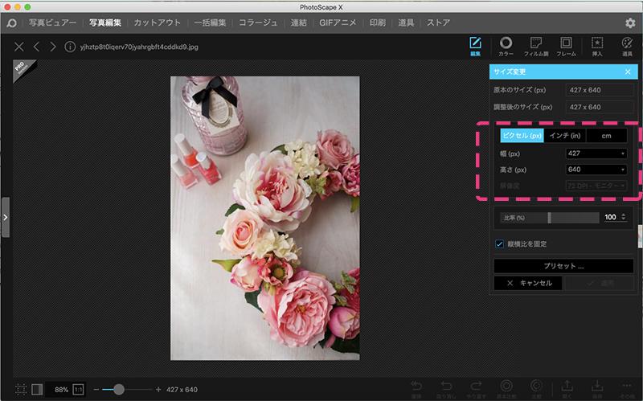The width and height of the screenshot is (643, 401).
Task: Open the フレーム (Frame) icon
Action: pos(566,46)
